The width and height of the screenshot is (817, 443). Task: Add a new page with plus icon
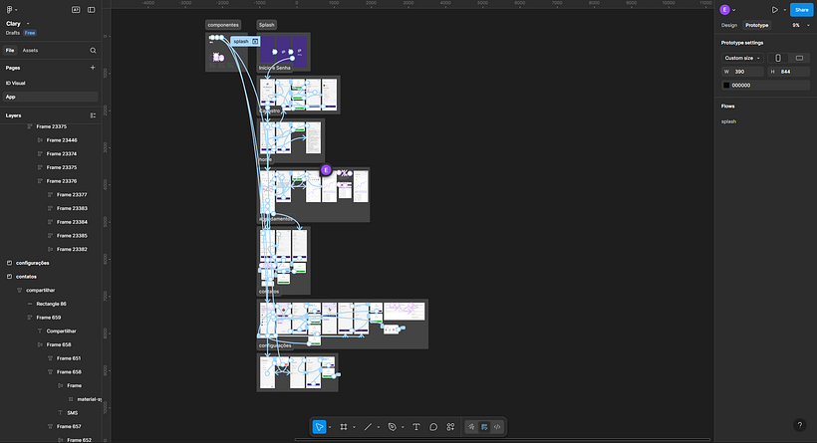pos(93,68)
